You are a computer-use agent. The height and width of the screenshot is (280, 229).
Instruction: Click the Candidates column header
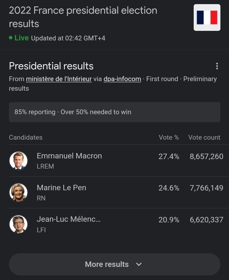[26, 137]
